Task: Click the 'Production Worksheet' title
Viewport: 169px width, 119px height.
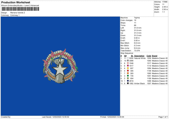Action: coord(15,2)
